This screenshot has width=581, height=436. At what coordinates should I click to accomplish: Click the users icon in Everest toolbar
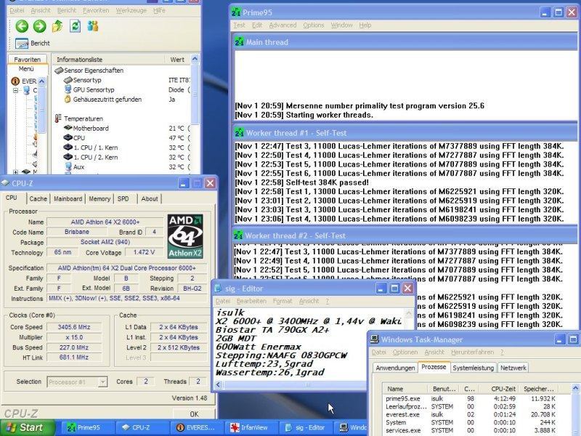(93, 26)
